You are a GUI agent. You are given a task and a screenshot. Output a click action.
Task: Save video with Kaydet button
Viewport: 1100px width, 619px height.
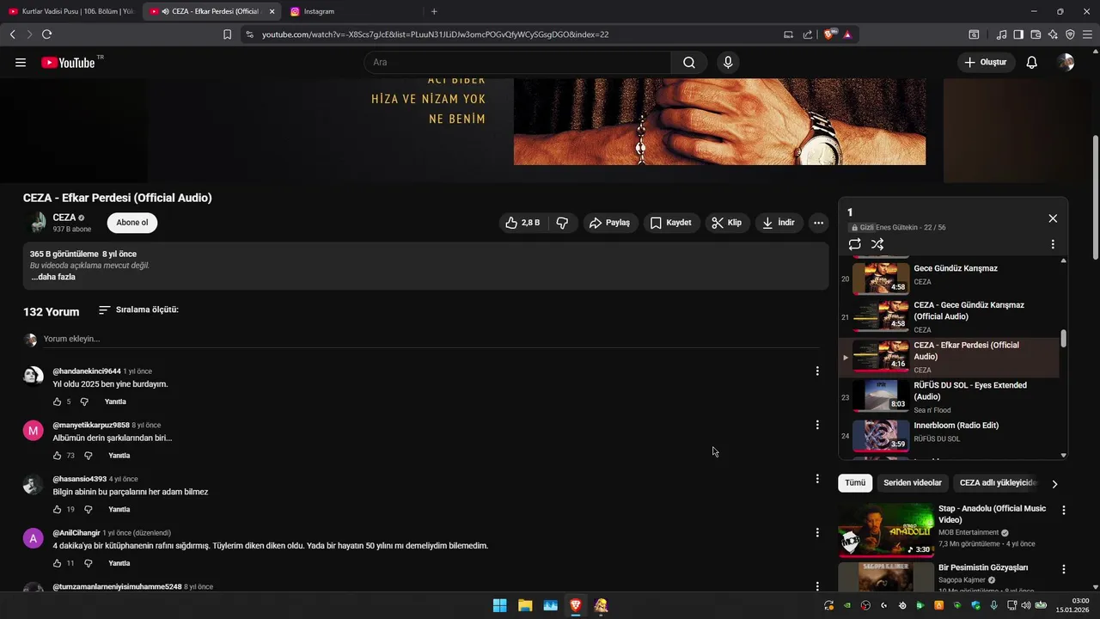(x=671, y=223)
